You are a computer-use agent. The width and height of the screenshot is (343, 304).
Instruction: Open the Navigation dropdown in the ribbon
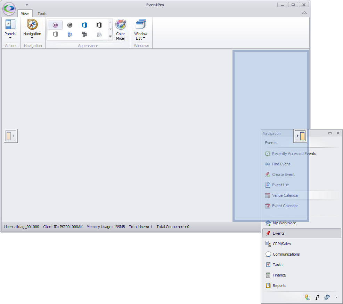(32, 30)
